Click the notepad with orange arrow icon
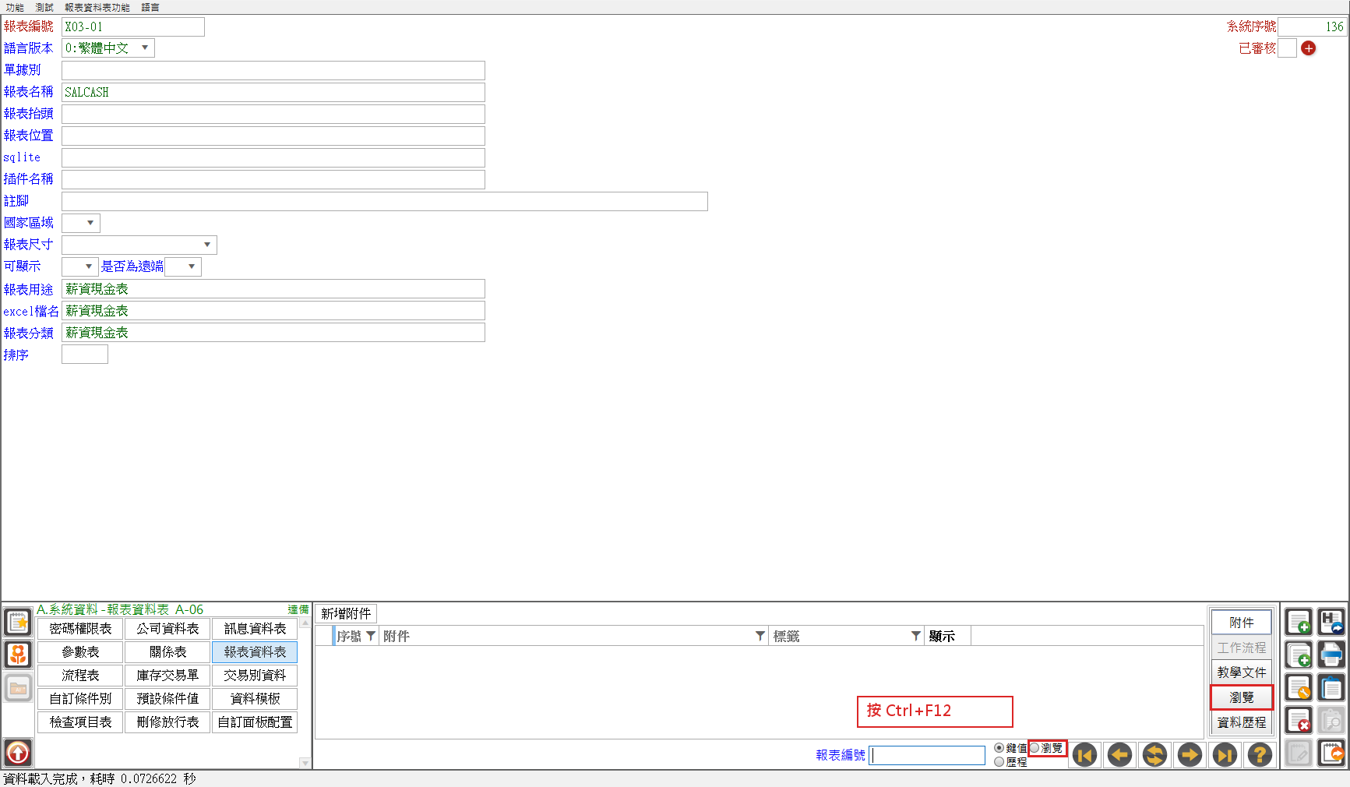Viewport: 1350px width, 787px height. (1331, 753)
